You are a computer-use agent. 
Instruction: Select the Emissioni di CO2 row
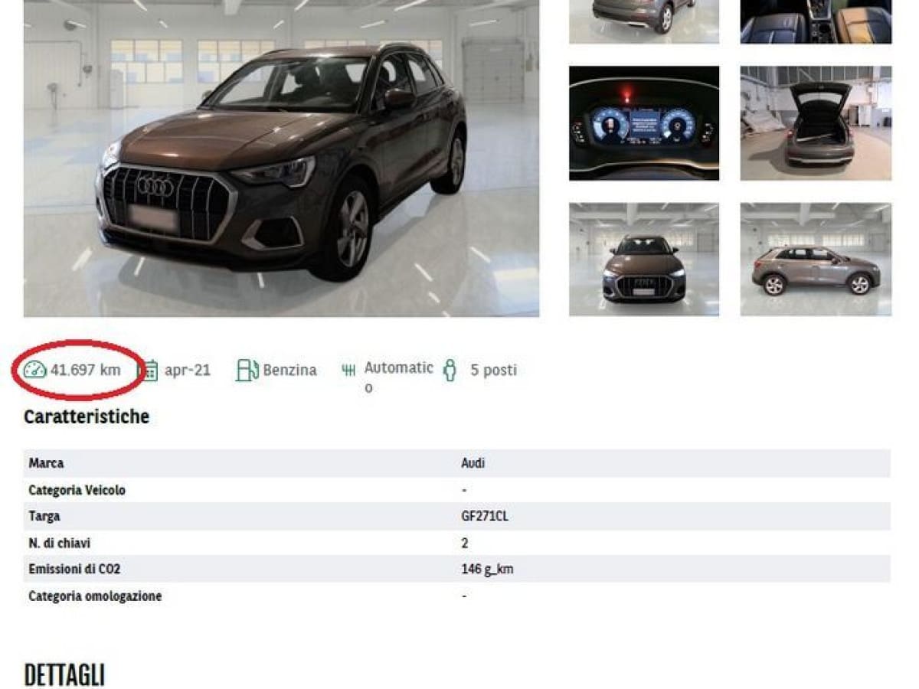[x=456, y=569]
